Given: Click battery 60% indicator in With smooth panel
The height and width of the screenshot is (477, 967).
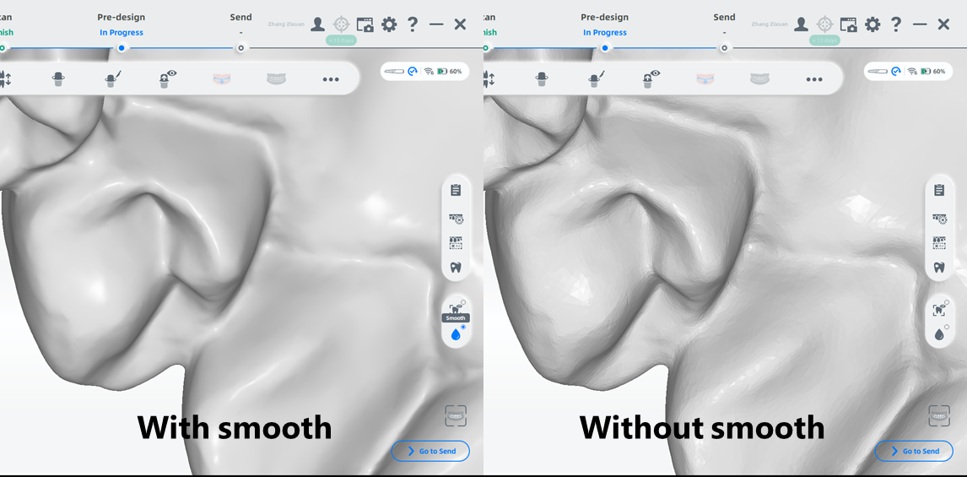Looking at the screenshot, I should click(x=449, y=72).
